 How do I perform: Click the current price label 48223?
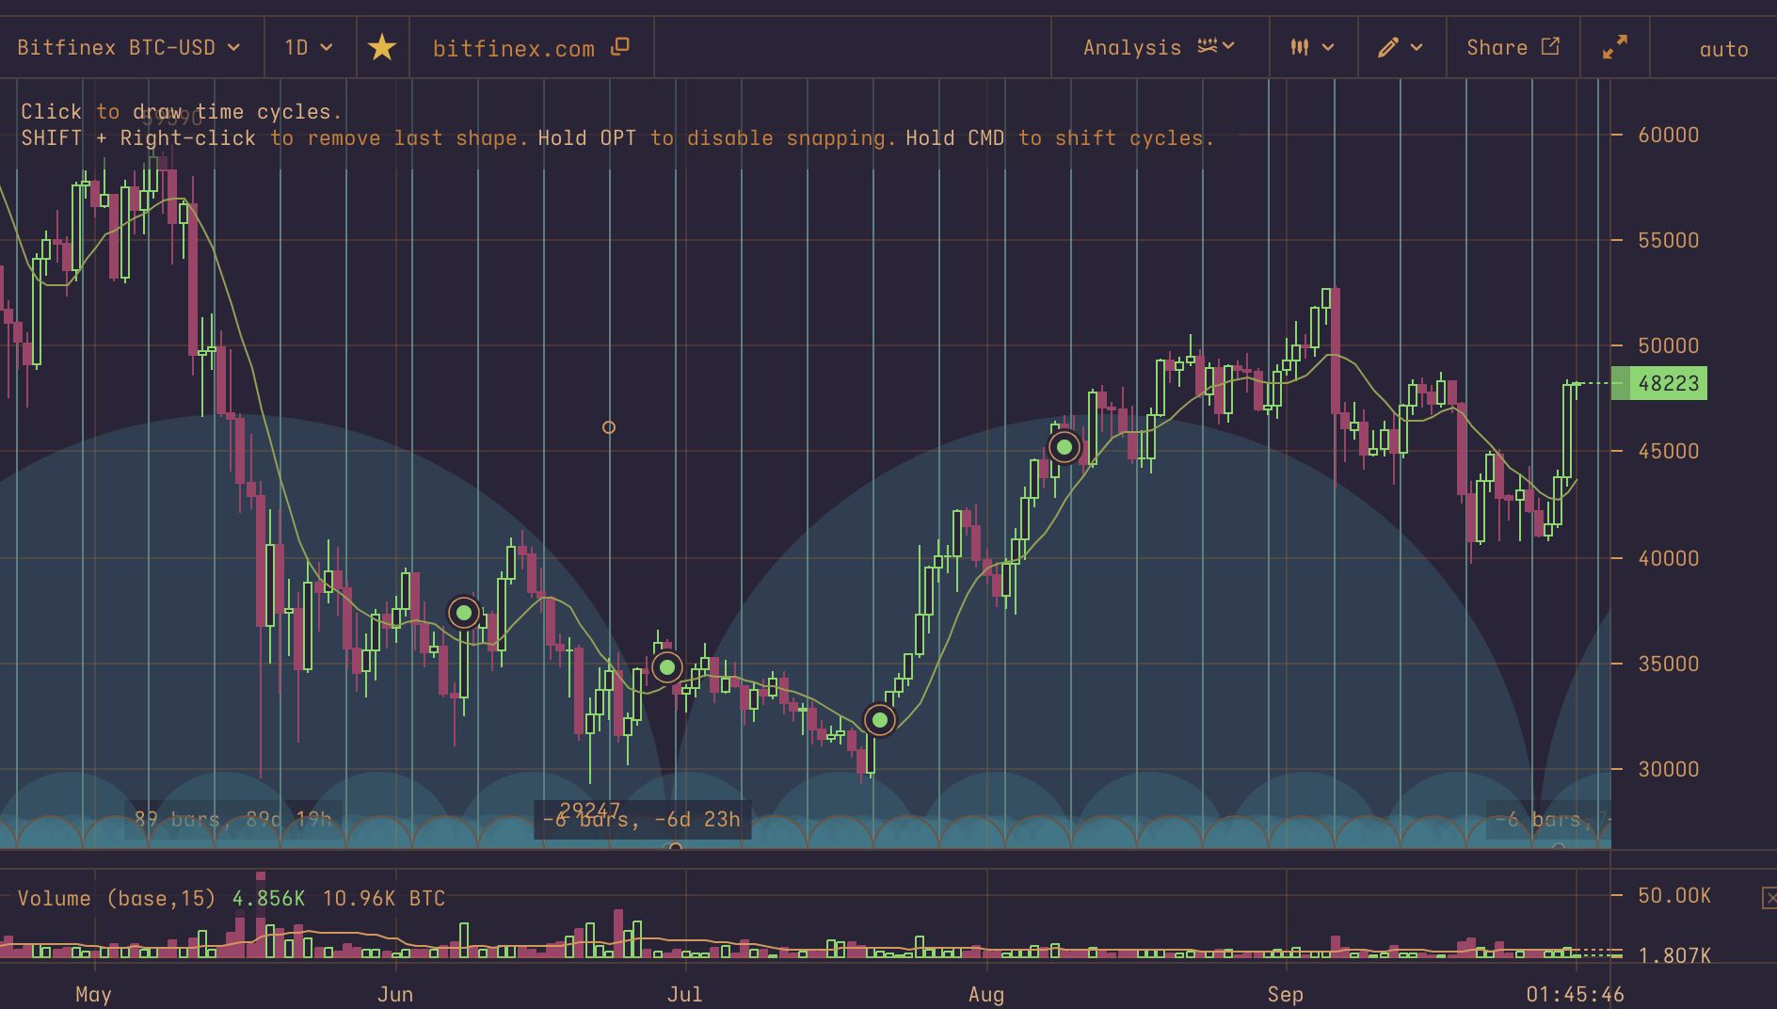[1659, 383]
